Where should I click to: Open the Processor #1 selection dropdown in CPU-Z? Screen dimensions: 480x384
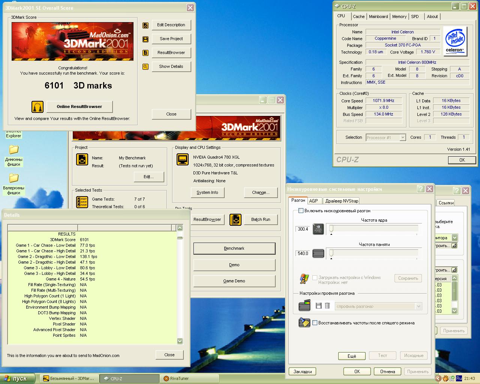coord(403,138)
